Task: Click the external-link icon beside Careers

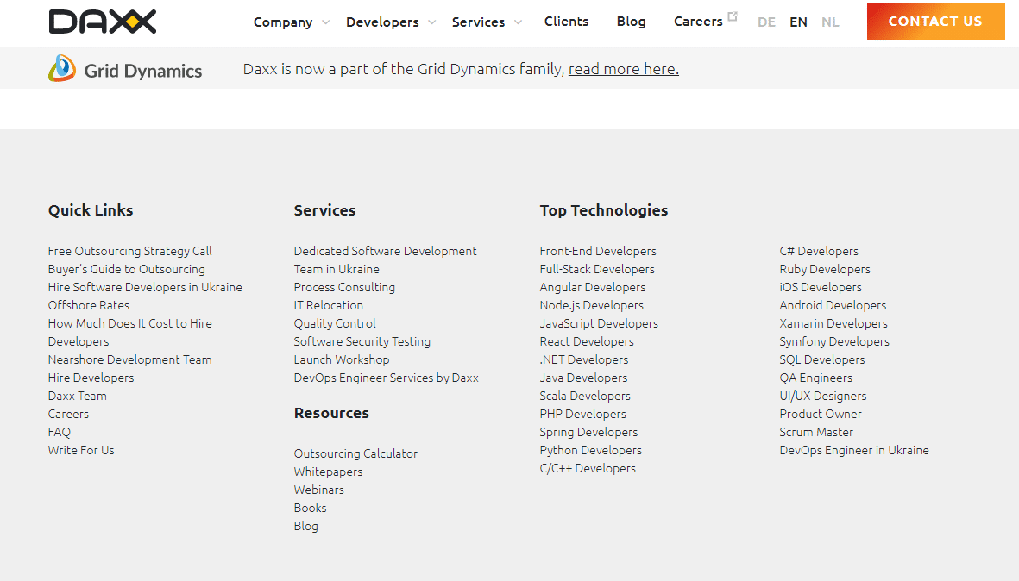Action: (x=733, y=16)
